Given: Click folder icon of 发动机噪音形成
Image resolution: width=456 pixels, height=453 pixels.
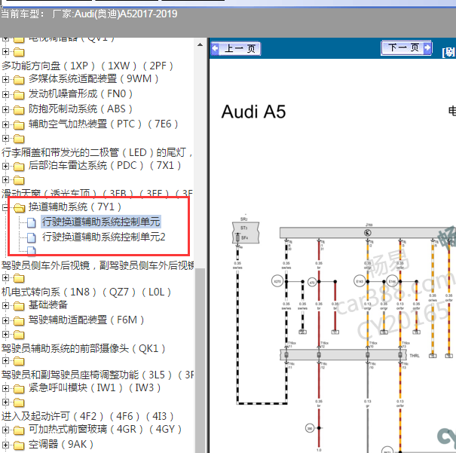Looking at the screenshot, I should 19,95.
